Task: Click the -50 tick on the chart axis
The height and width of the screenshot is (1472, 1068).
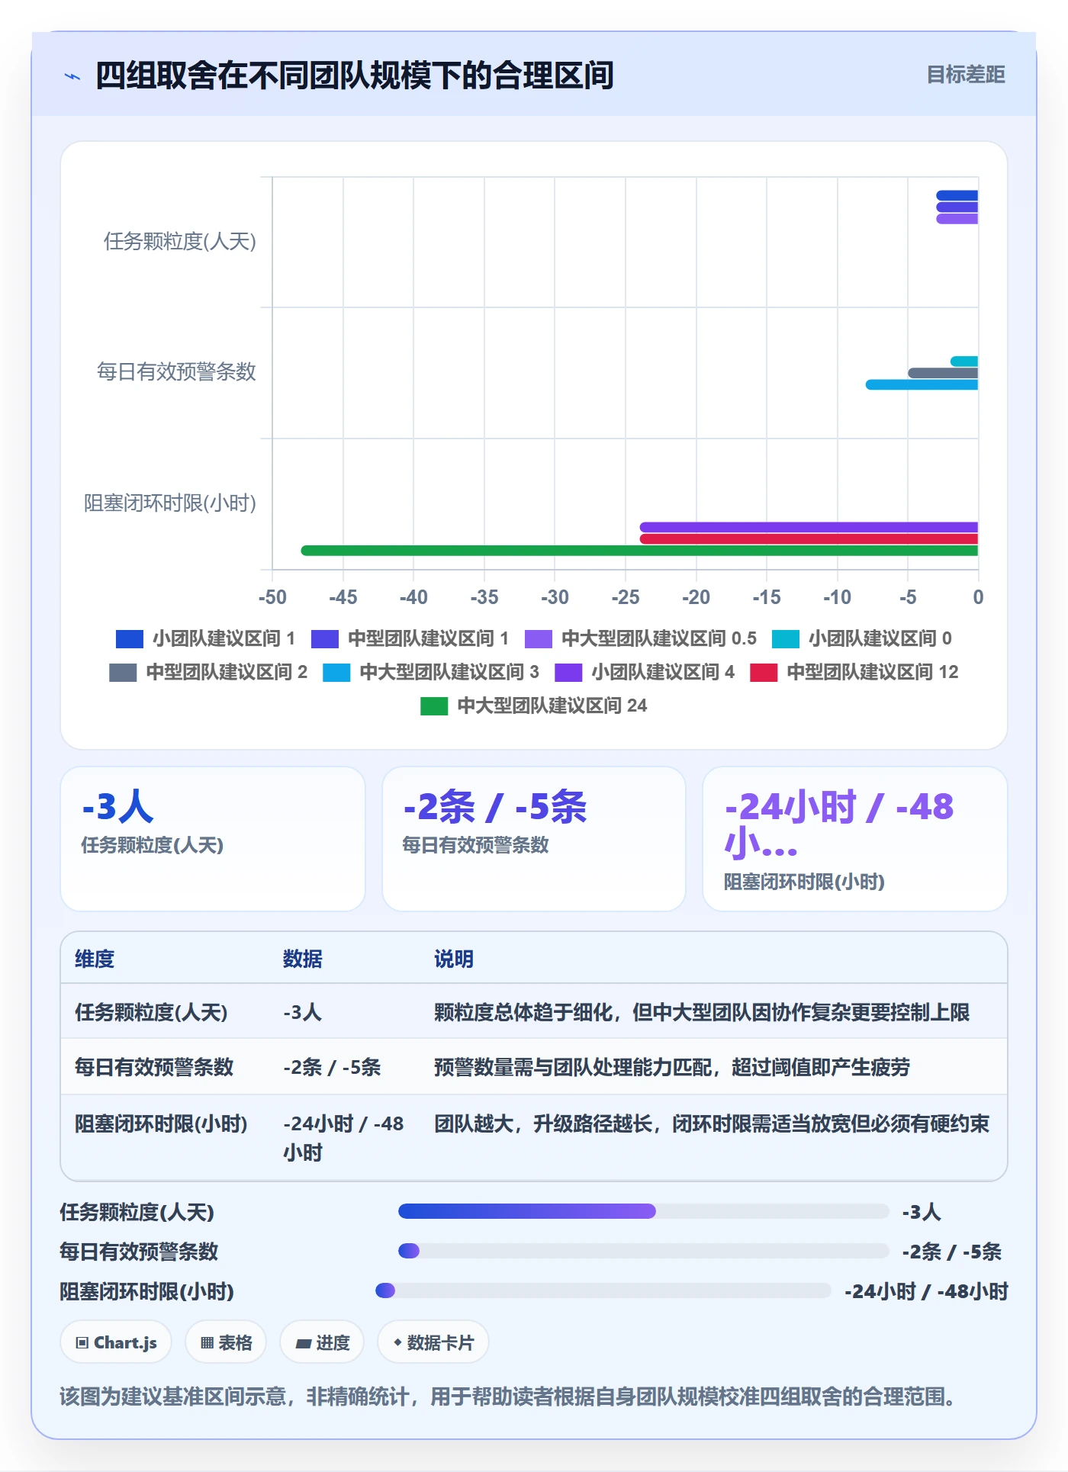Action: coord(272,597)
